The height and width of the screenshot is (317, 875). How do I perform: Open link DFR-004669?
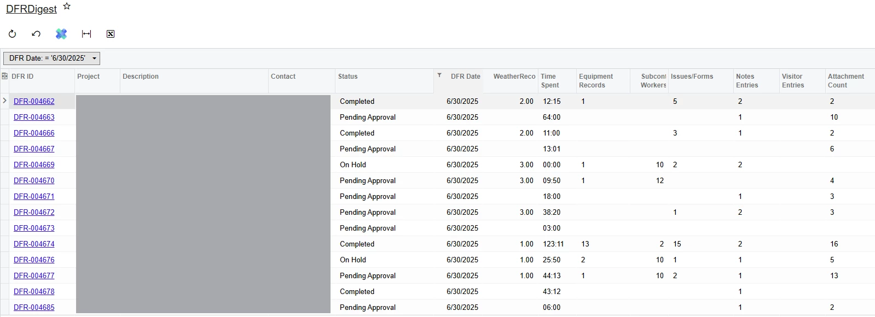click(x=34, y=165)
